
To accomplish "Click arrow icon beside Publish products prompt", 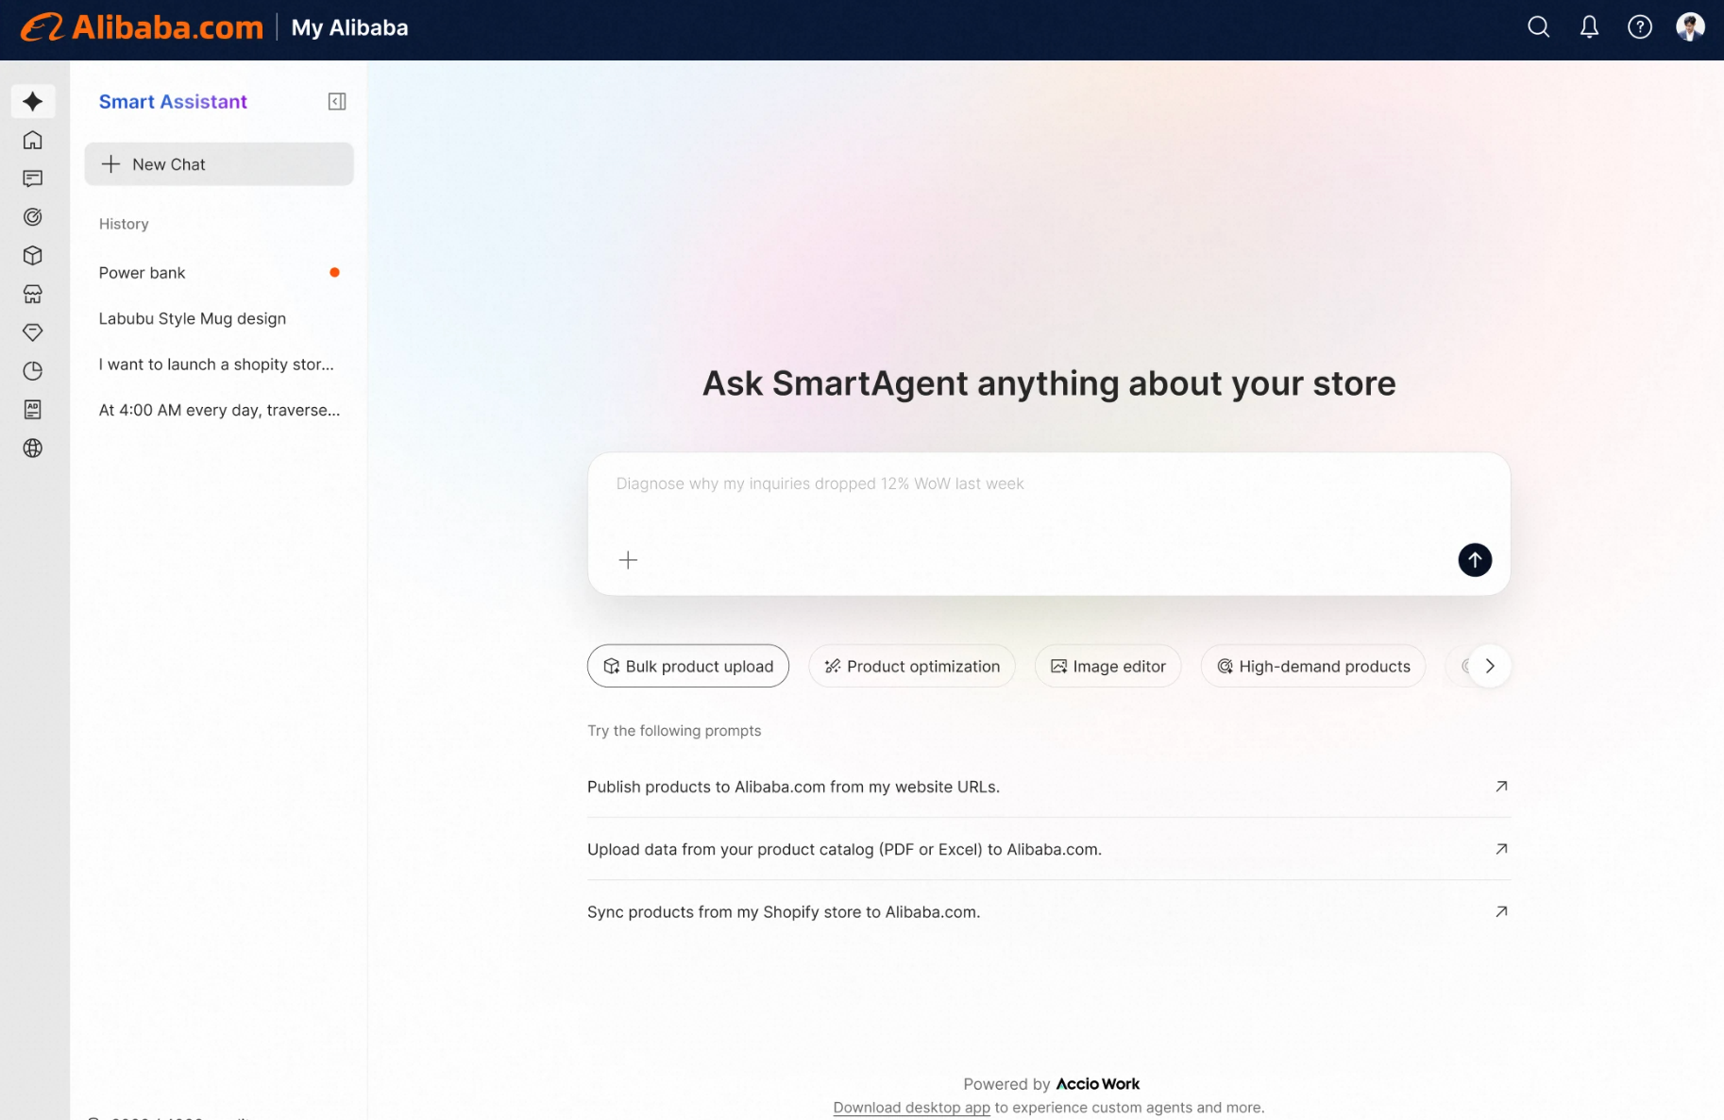I will (x=1501, y=786).
